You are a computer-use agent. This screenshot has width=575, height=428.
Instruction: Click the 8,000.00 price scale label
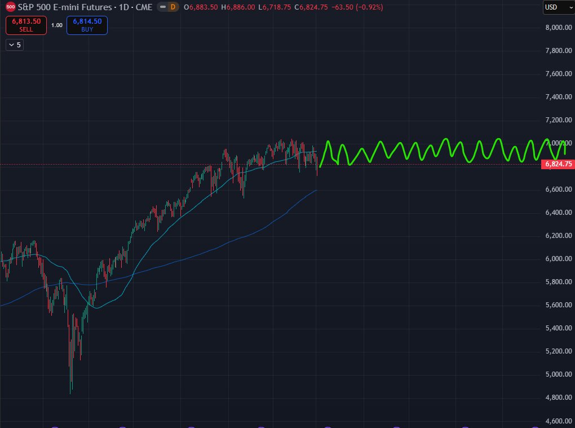559,28
